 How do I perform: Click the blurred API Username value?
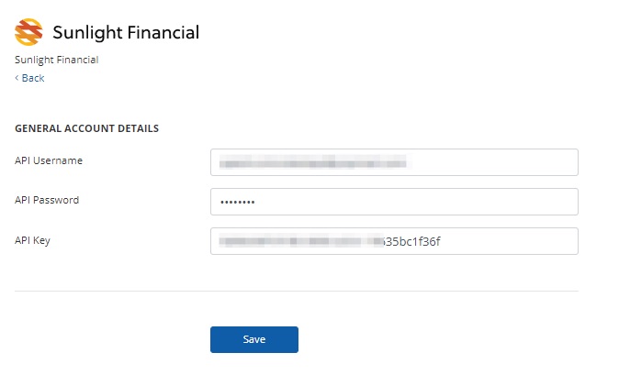[312, 162]
